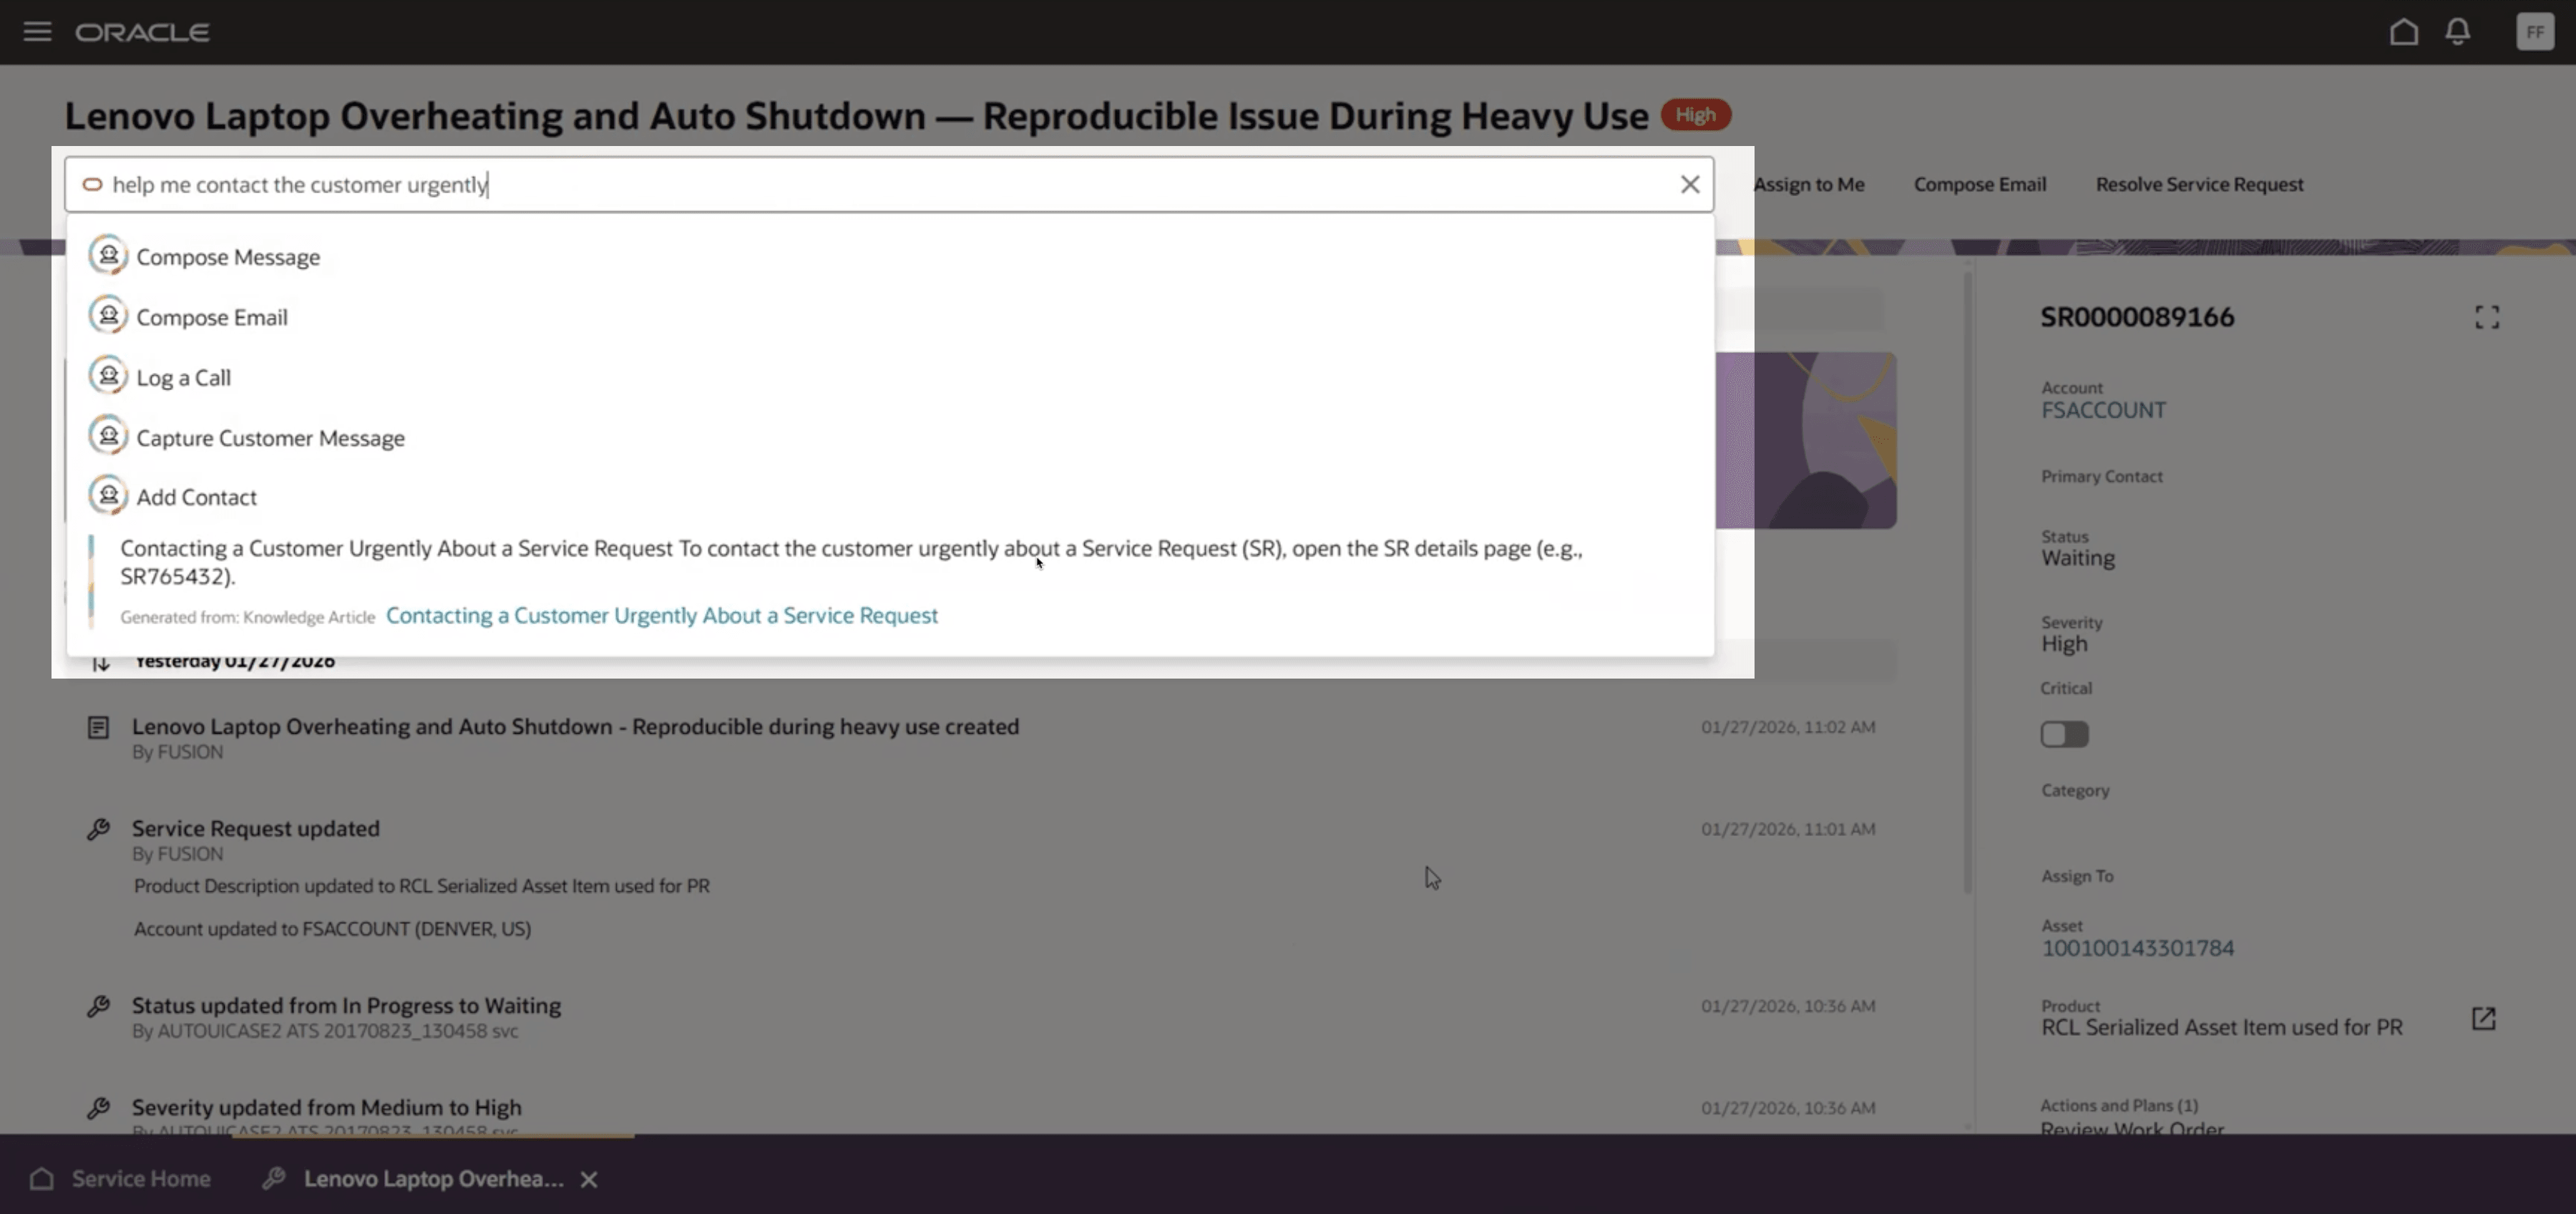The height and width of the screenshot is (1214, 2576).
Task: Select the Compose Message suggestion
Action: [x=228, y=257]
